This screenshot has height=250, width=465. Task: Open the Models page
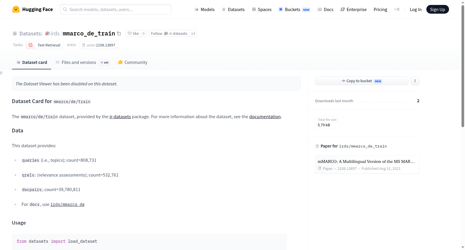tap(205, 9)
